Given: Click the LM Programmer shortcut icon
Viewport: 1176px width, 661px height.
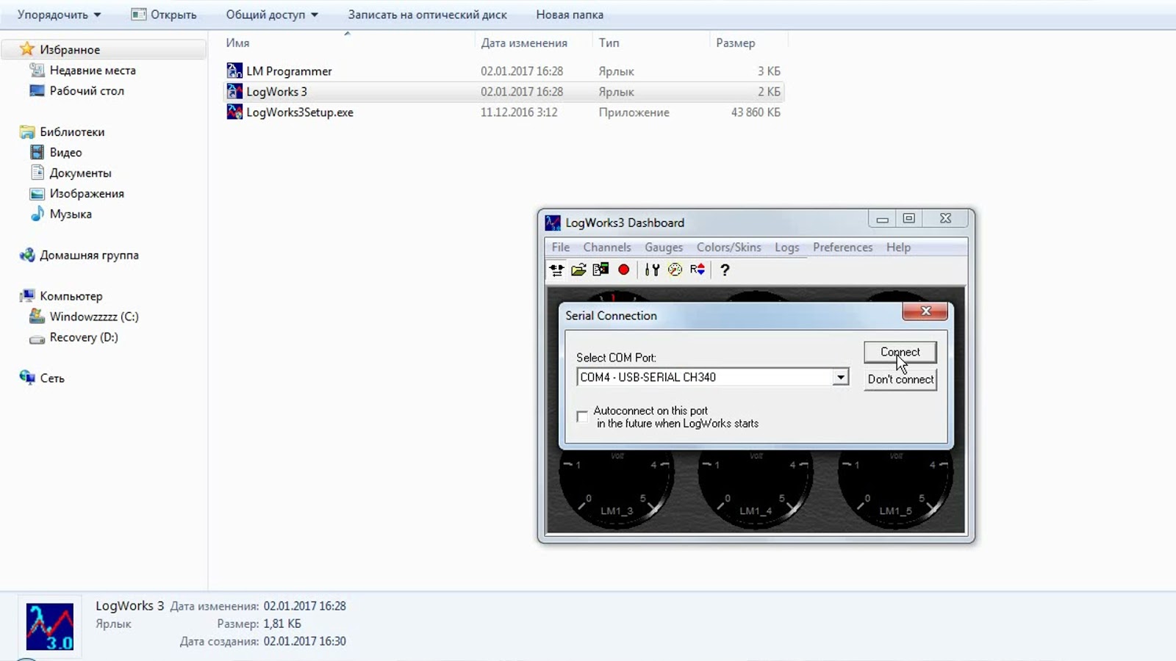Looking at the screenshot, I should 234,71.
